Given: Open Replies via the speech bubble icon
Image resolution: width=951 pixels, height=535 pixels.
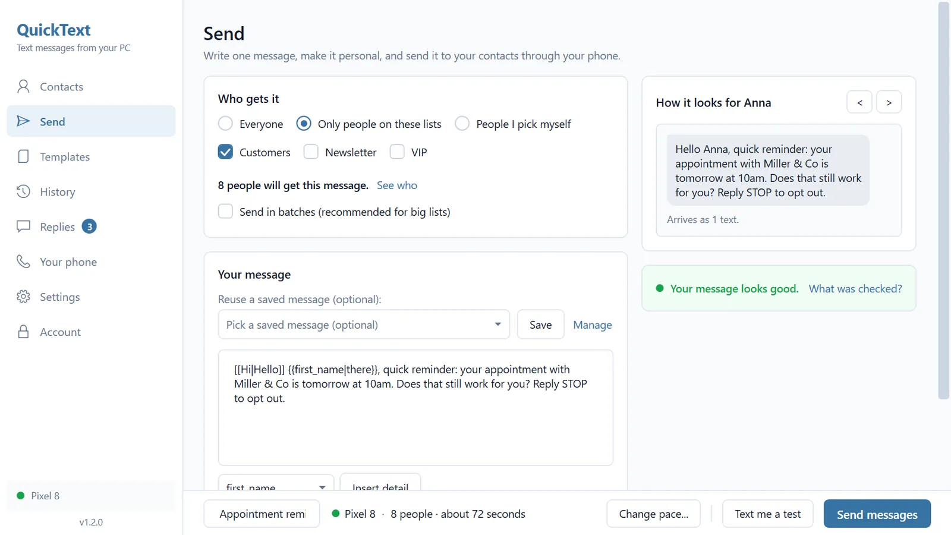Looking at the screenshot, I should tap(23, 226).
